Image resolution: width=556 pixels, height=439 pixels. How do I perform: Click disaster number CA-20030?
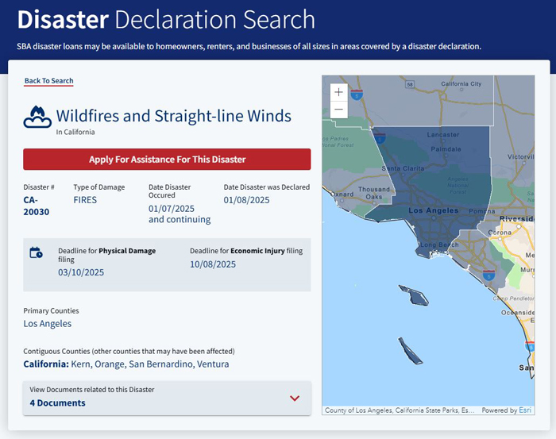(x=37, y=206)
